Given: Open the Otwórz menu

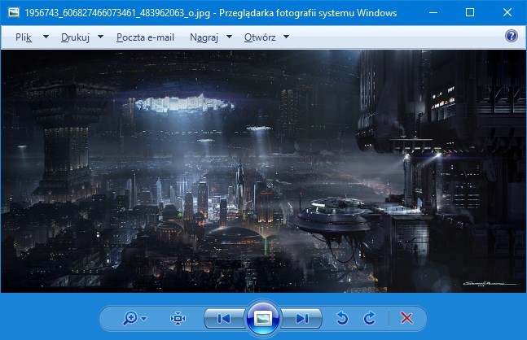Looking at the screenshot, I should click(260, 37).
